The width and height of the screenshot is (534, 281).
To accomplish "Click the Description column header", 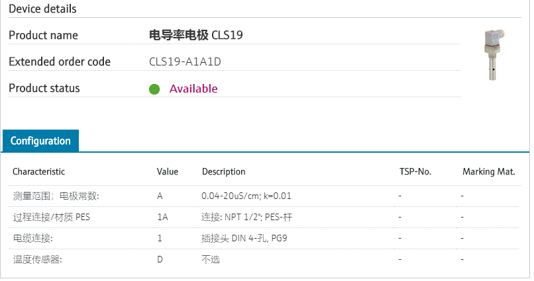I will click(x=223, y=172).
